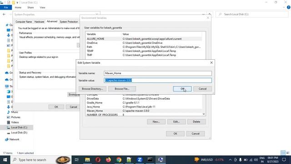The height and width of the screenshot is (164, 291).
Task: Select Path user variable row
Action: pyautogui.click(x=144, y=47)
